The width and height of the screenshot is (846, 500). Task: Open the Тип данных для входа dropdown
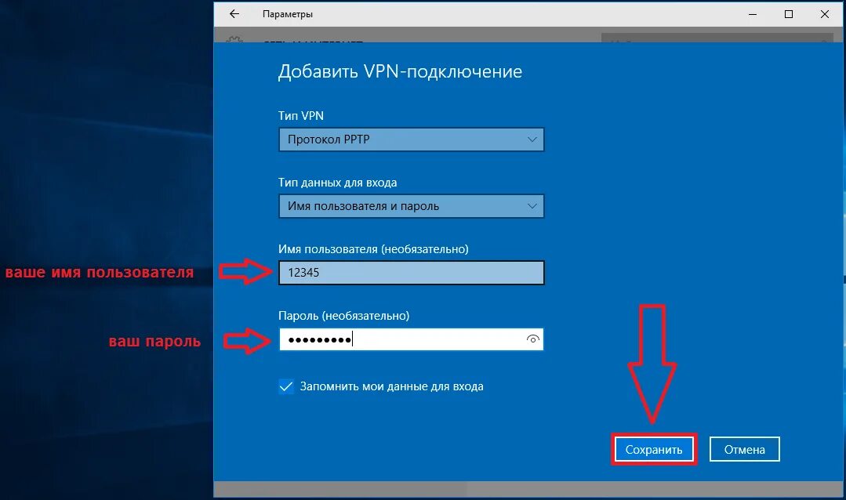[x=411, y=206]
